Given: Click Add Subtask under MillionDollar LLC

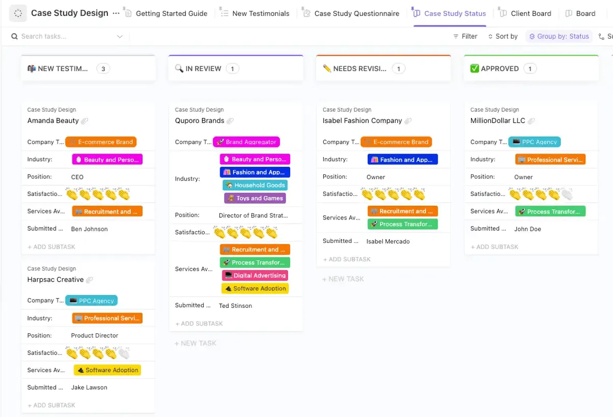Looking at the screenshot, I should tap(494, 247).
